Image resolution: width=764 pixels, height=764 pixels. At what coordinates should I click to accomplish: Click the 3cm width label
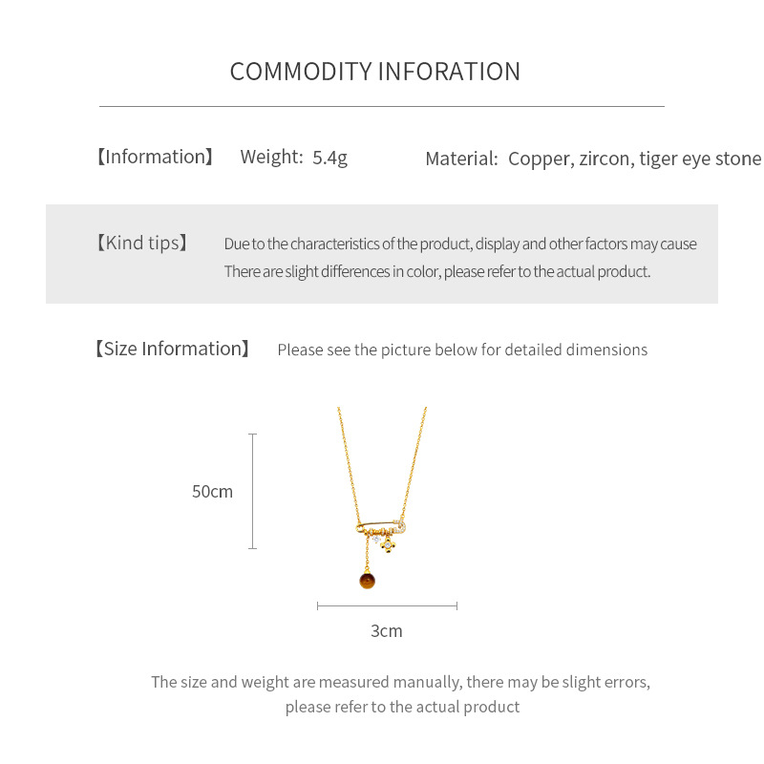(387, 631)
